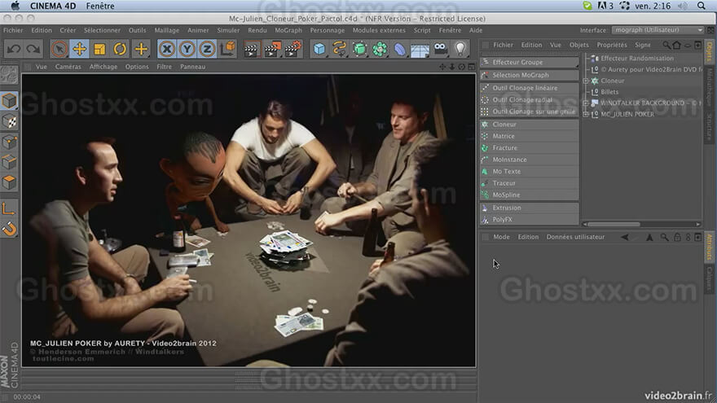
Task: Choose Outil Clonage radial
Action: click(530, 99)
